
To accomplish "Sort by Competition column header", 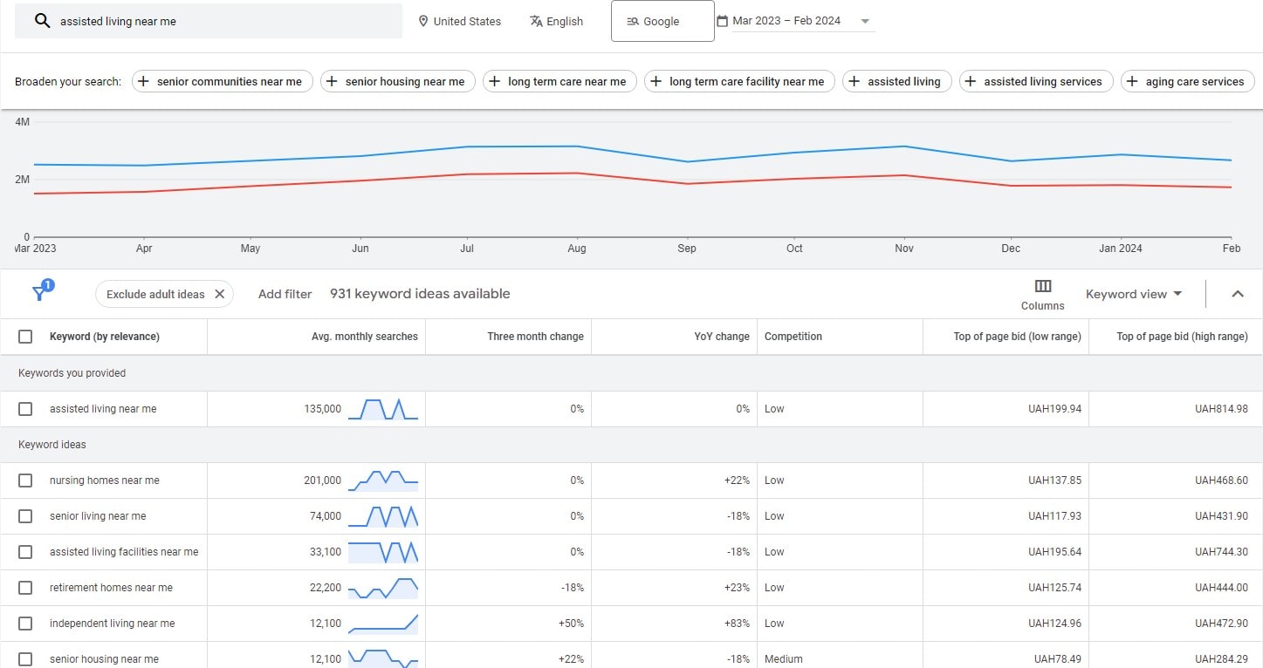I will (793, 337).
